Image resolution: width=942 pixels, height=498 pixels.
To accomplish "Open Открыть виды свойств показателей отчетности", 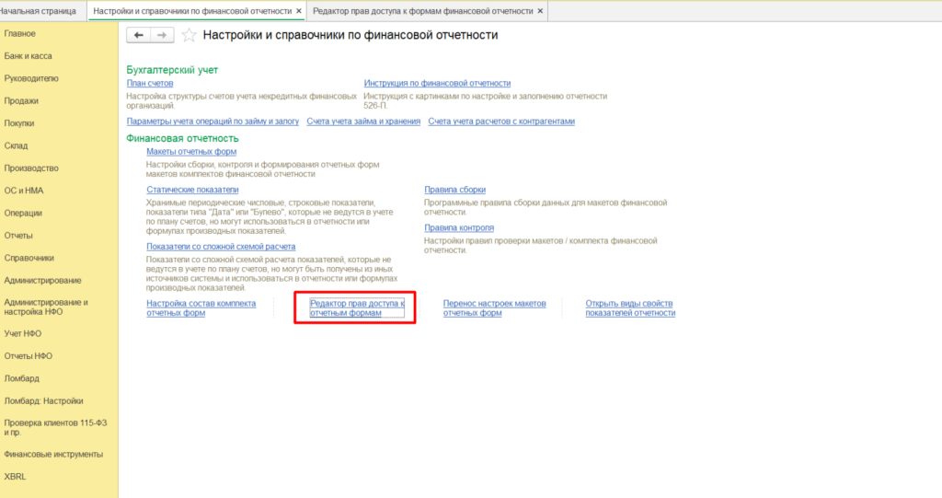I will [630, 307].
